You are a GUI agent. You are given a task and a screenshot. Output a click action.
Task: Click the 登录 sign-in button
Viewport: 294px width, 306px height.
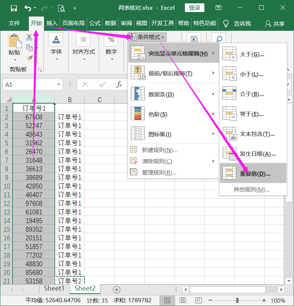pos(194,8)
